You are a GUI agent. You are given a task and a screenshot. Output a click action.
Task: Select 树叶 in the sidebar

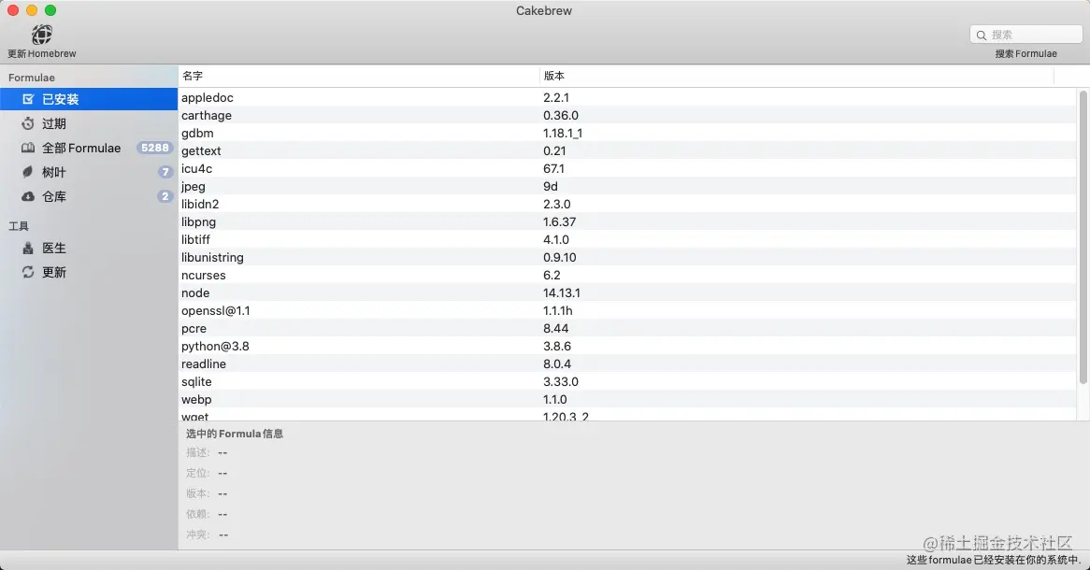click(x=89, y=172)
